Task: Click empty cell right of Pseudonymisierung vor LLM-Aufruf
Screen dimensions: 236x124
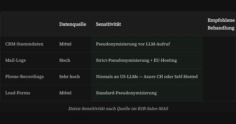Action: click(219, 44)
